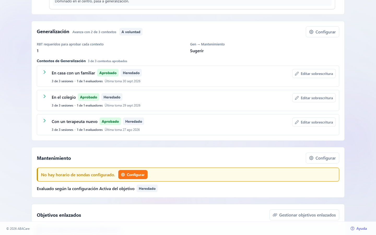Click '© 2026 ABACare' footer text
Viewport: 376px width, 235px height.
18,229
